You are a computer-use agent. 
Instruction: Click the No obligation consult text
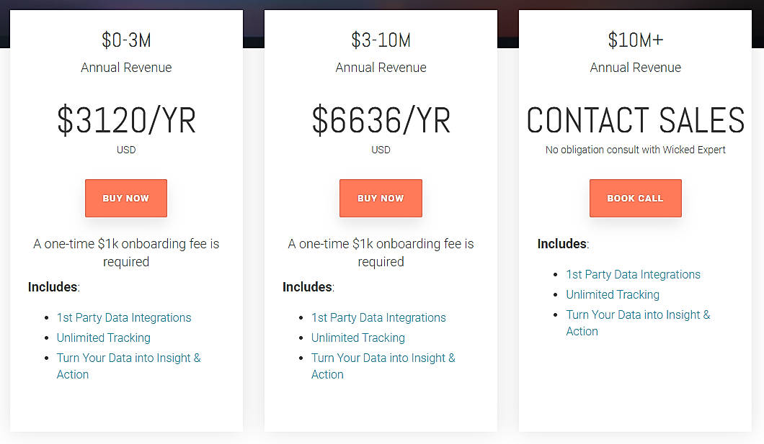[x=635, y=150]
